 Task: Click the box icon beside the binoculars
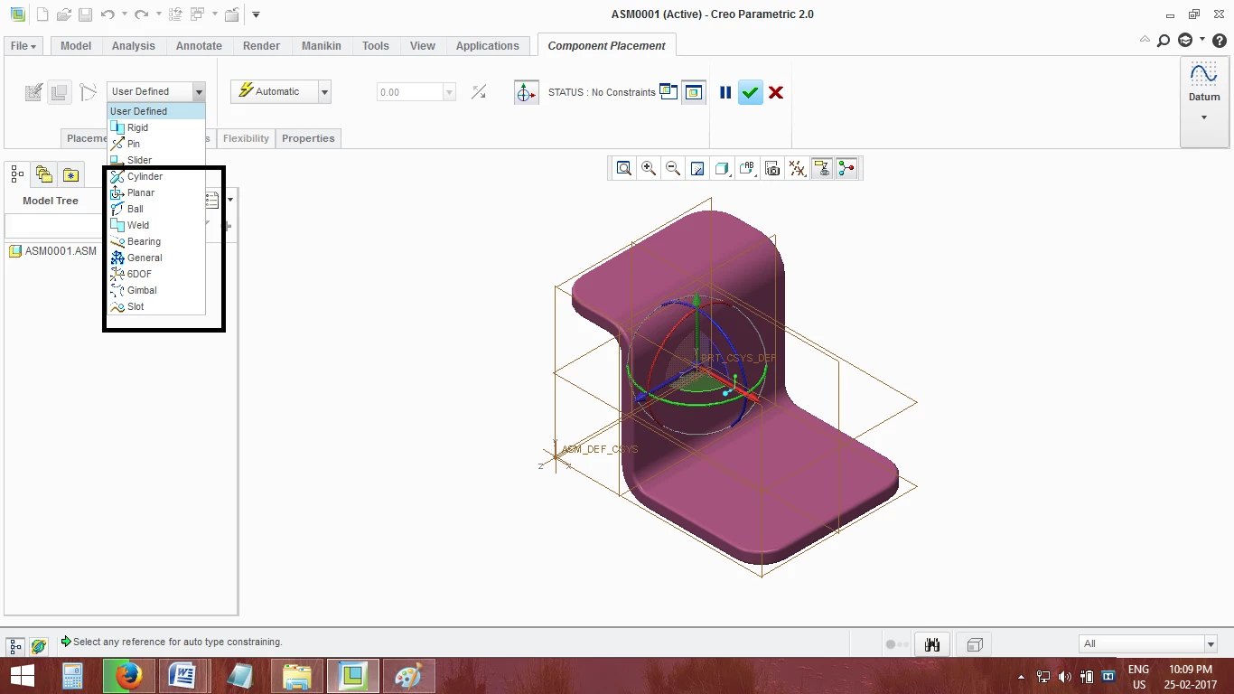[974, 644]
